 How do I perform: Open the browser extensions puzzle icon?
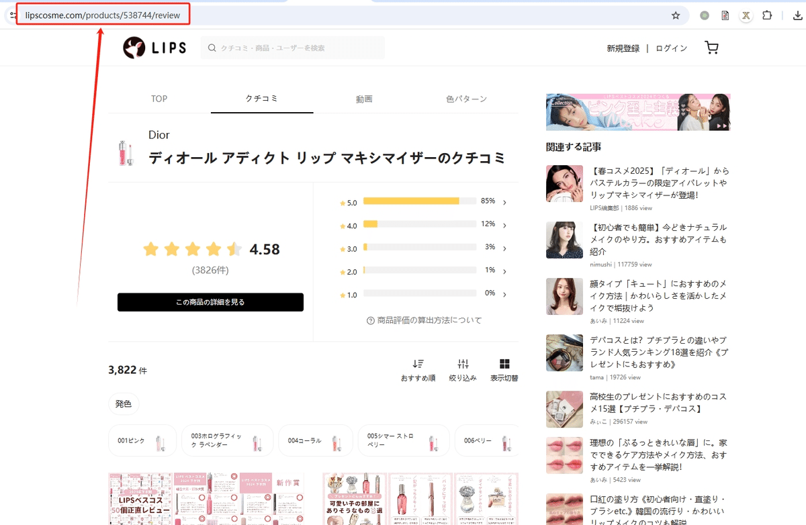pyautogui.click(x=767, y=15)
